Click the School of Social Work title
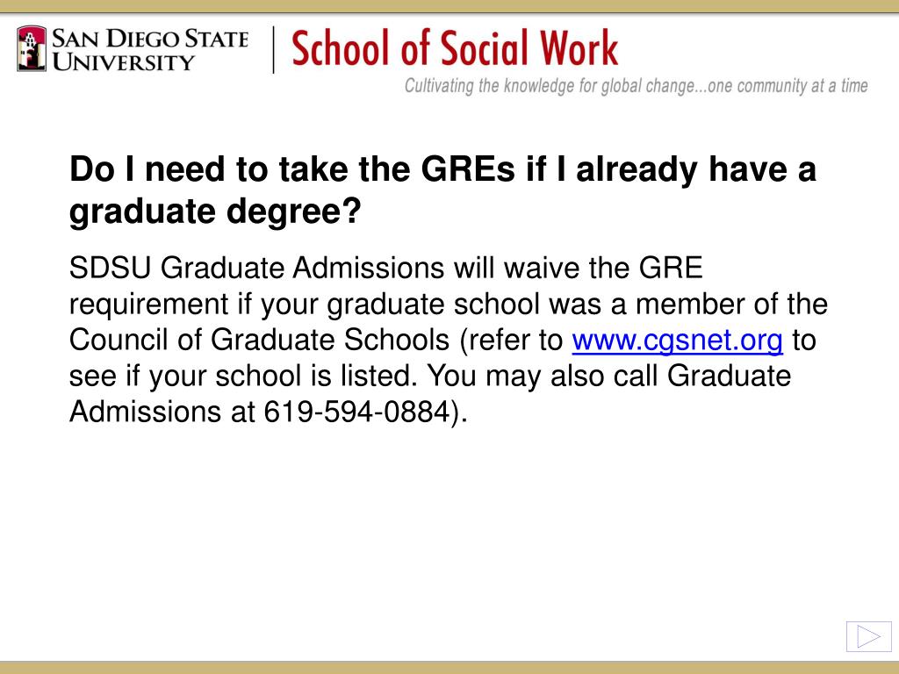 coord(455,48)
